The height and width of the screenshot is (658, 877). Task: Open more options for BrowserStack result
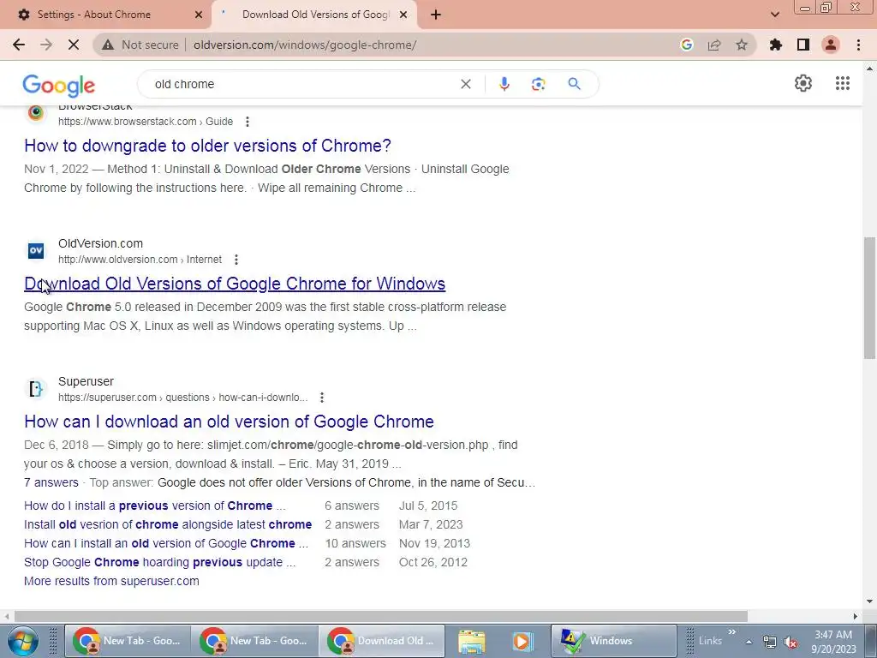pos(248,122)
